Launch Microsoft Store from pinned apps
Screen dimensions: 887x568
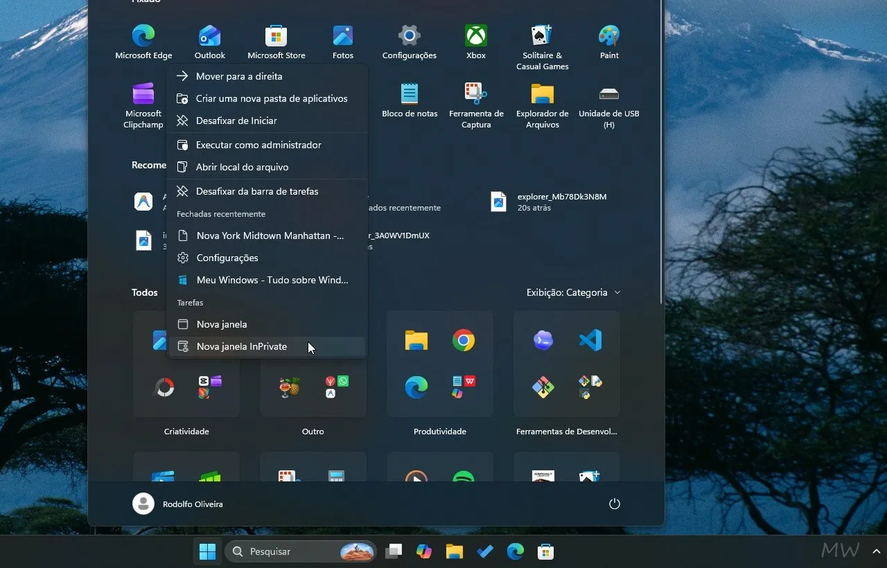point(276,42)
